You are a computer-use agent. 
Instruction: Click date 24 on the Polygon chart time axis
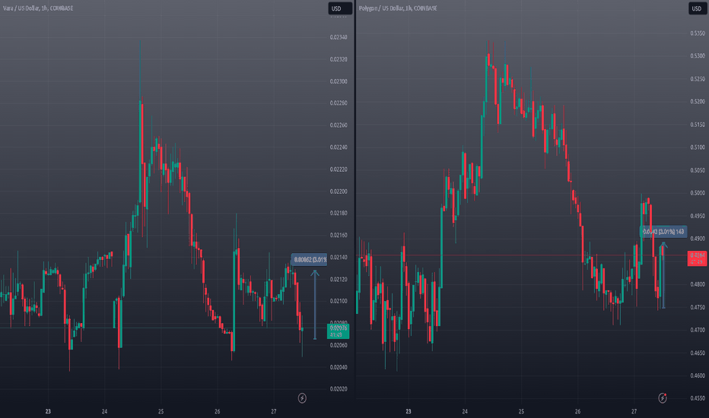point(465,412)
